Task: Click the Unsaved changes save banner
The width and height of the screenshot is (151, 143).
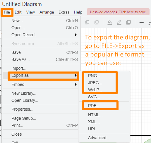Action: (118, 12)
